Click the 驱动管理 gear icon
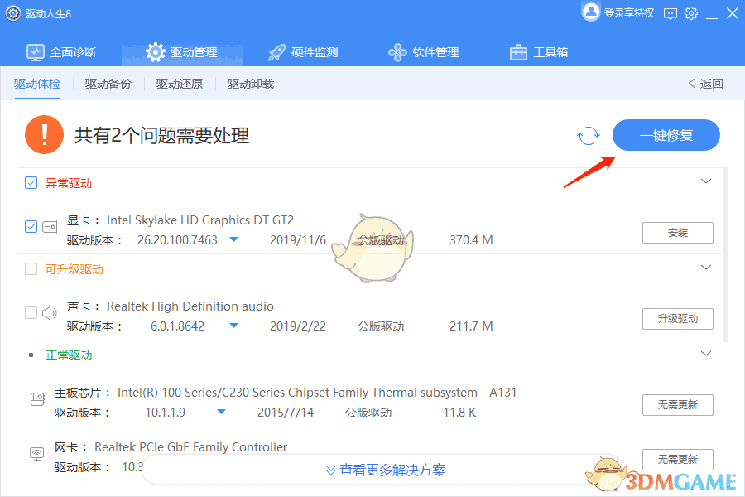 click(x=155, y=52)
